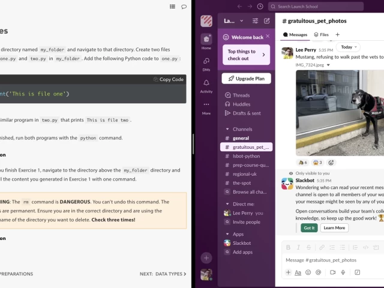The height and width of the screenshot is (288, 384).
Task: Expand the IMG_7324.jpeg attachment arrow
Action: [x=328, y=65]
